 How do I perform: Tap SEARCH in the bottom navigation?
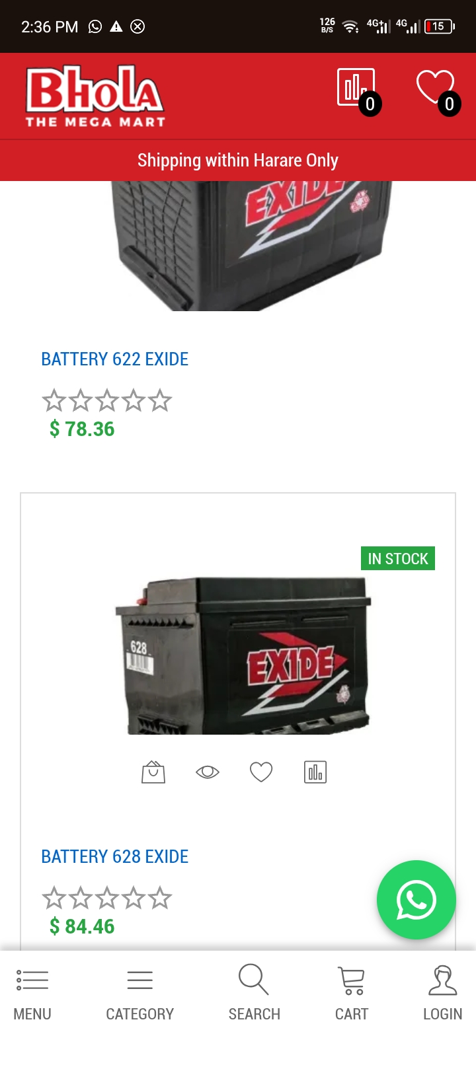tap(255, 993)
